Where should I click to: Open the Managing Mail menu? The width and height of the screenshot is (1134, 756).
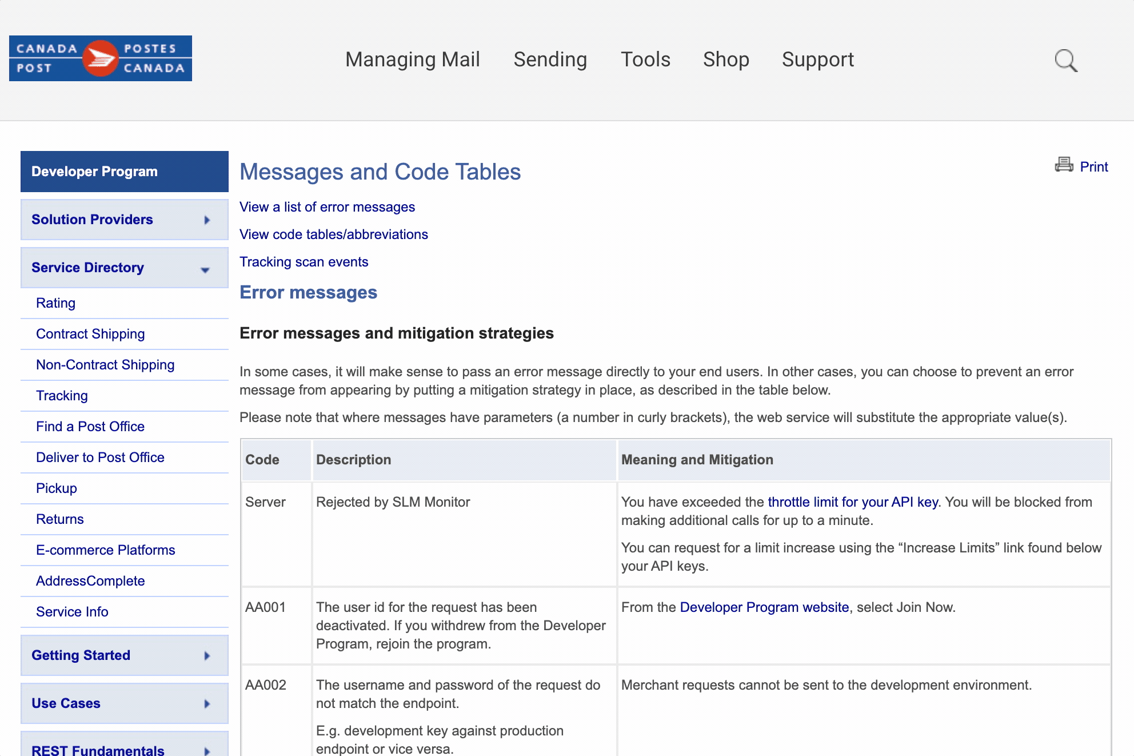(413, 59)
